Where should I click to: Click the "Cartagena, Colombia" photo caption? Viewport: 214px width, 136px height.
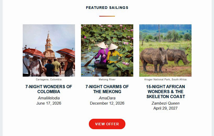(x=49, y=80)
